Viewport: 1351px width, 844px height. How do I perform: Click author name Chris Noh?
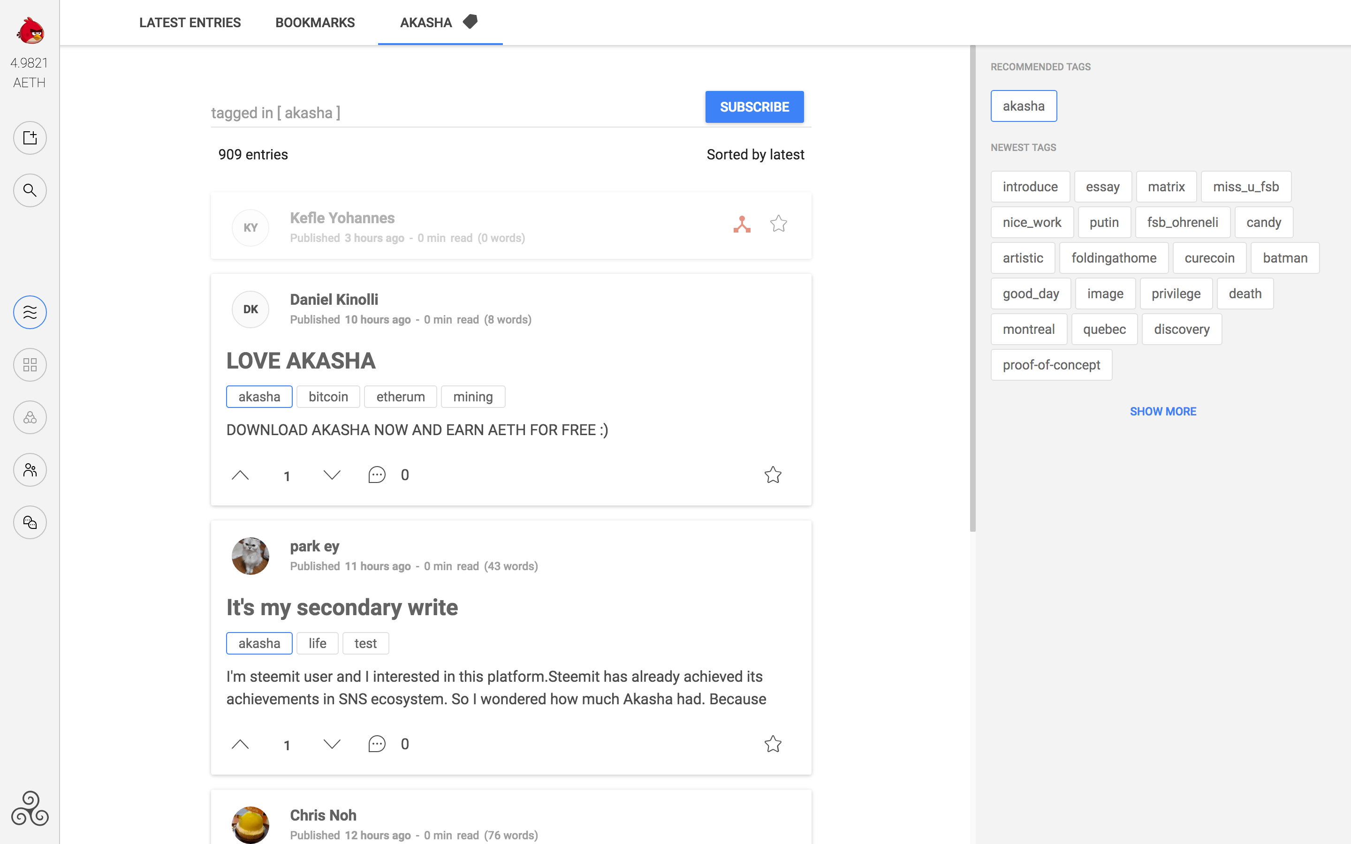[x=323, y=815]
